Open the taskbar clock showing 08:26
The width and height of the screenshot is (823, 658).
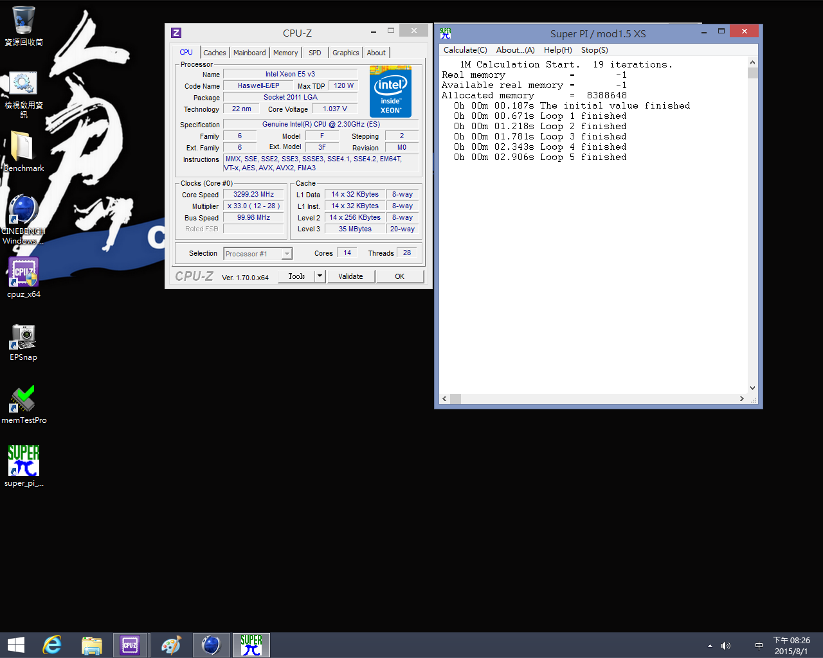[791, 646]
